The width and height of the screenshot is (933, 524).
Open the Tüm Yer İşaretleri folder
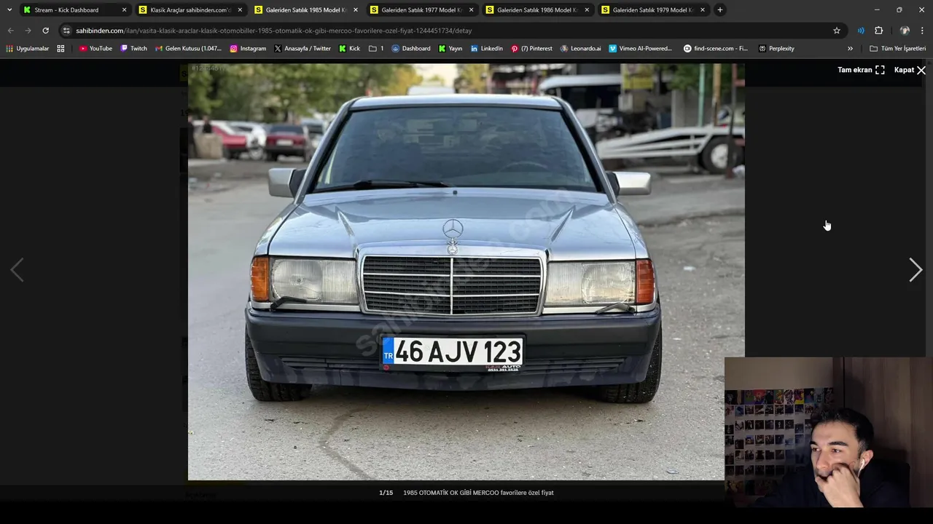[x=897, y=49]
